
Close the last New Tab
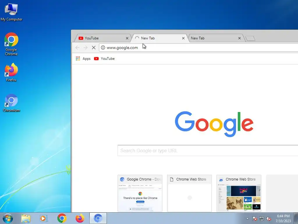point(240,38)
